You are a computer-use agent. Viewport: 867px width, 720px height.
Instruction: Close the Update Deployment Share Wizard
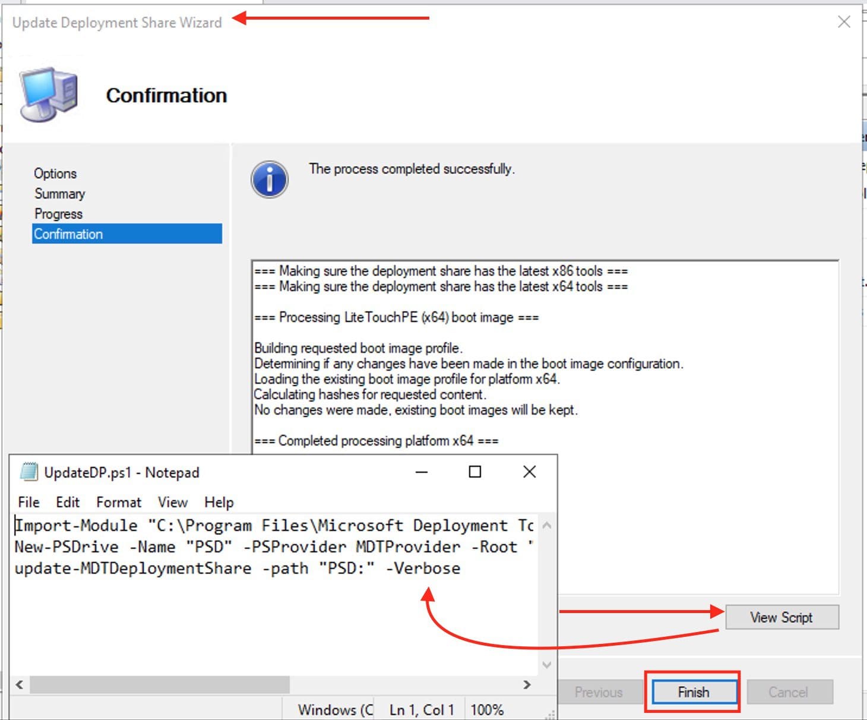click(x=844, y=22)
